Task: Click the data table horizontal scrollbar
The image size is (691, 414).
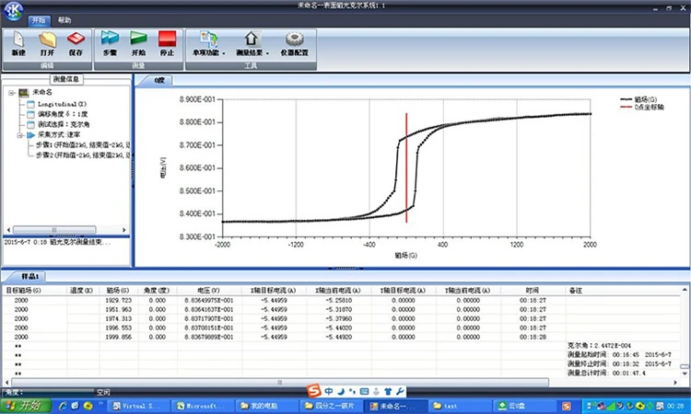Action: 280,383
